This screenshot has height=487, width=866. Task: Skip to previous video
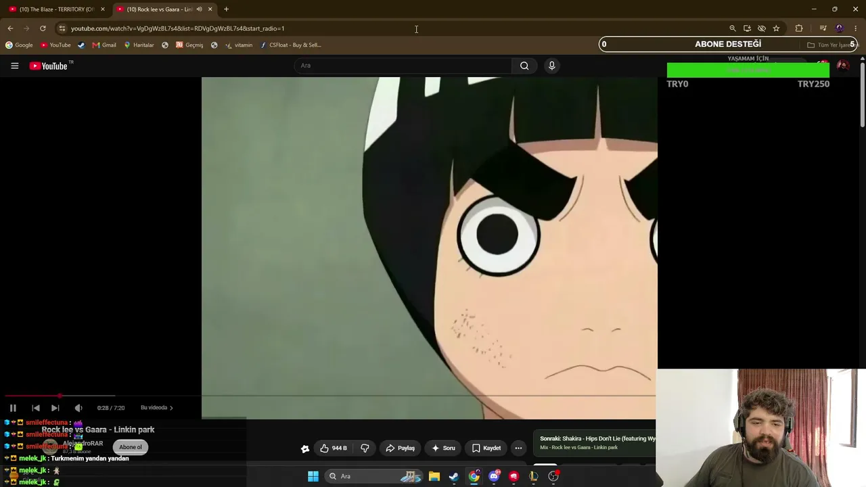tap(36, 408)
